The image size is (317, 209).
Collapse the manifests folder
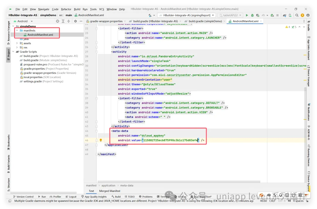pos(17,31)
